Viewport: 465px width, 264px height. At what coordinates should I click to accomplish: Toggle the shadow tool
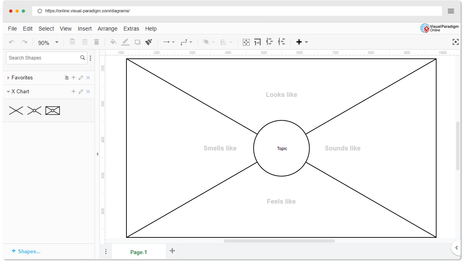click(137, 42)
